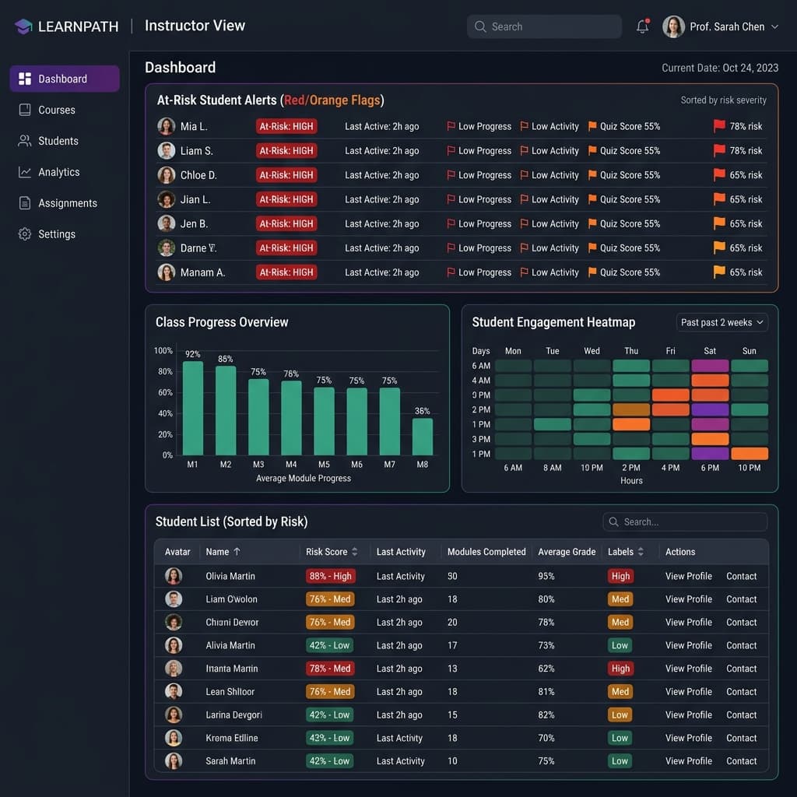Click Low Progress flag icon for Manam A.
Image resolution: width=797 pixels, height=797 pixels.
[451, 272]
